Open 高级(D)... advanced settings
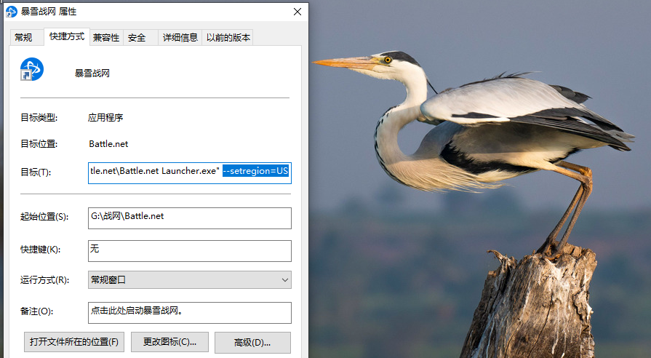 252,342
